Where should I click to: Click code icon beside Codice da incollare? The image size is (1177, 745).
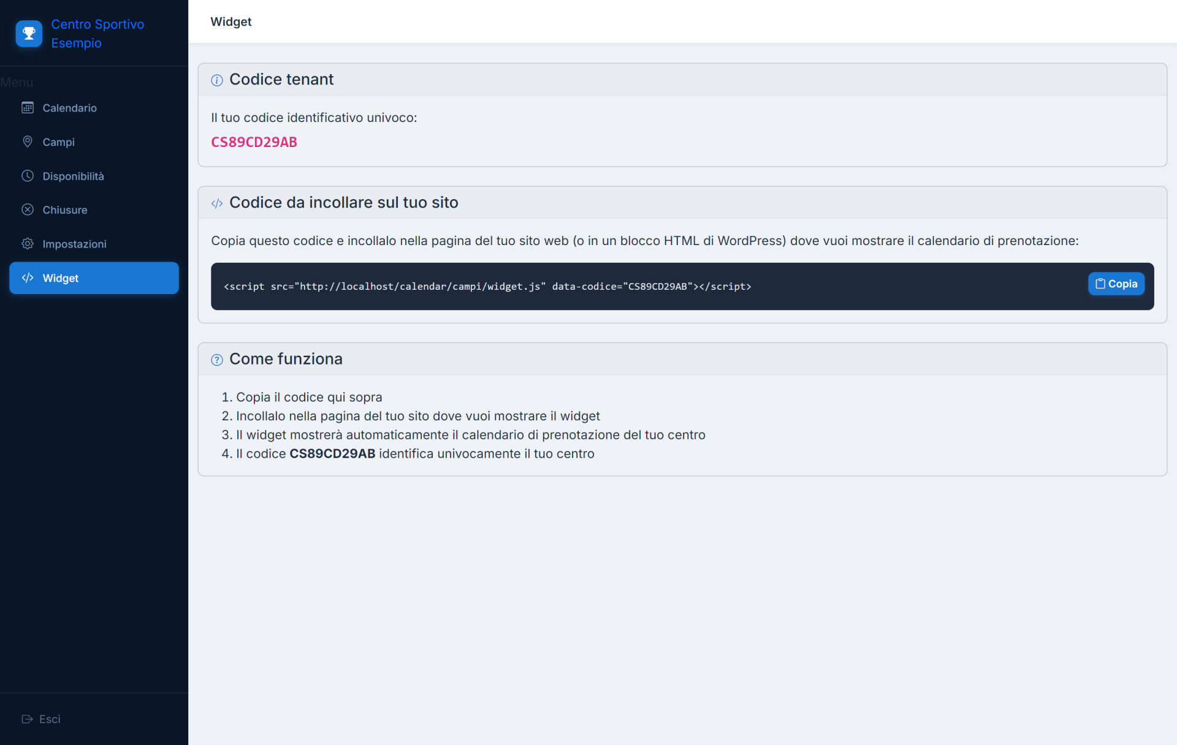[217, 203]
